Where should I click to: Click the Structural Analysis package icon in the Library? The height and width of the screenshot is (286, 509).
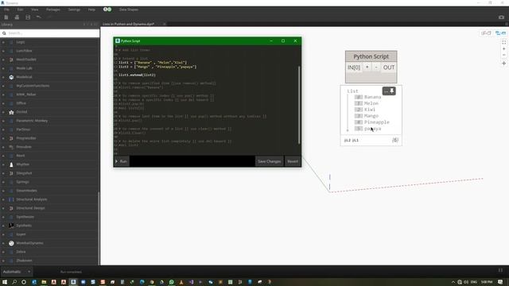click(x=11, y=199)
